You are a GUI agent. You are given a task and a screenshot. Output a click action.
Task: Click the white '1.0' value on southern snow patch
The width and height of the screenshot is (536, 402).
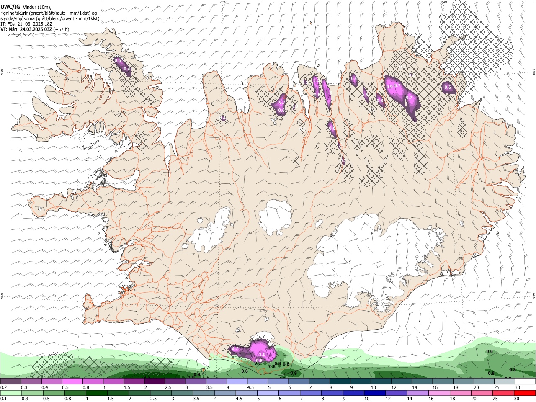262,354
